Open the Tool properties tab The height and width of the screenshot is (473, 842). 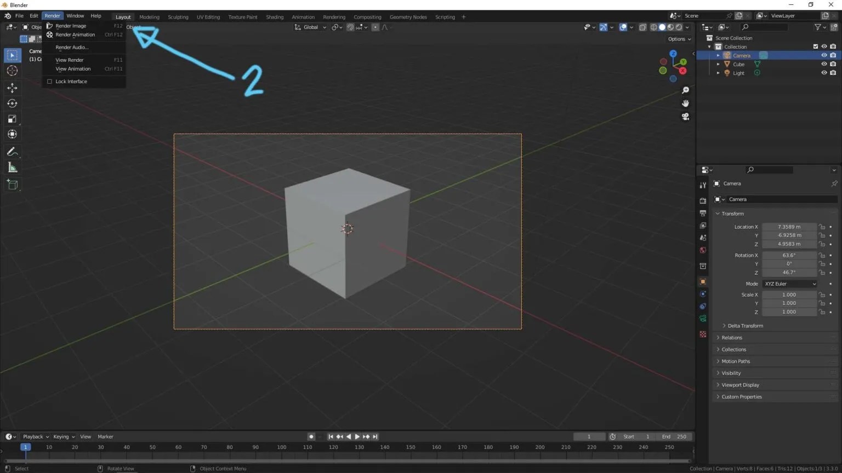pos(703,186)
